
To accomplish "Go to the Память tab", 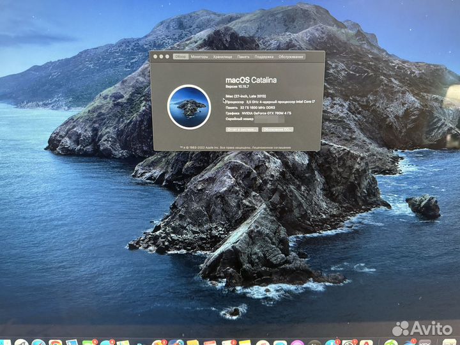I will pos(243,57).
